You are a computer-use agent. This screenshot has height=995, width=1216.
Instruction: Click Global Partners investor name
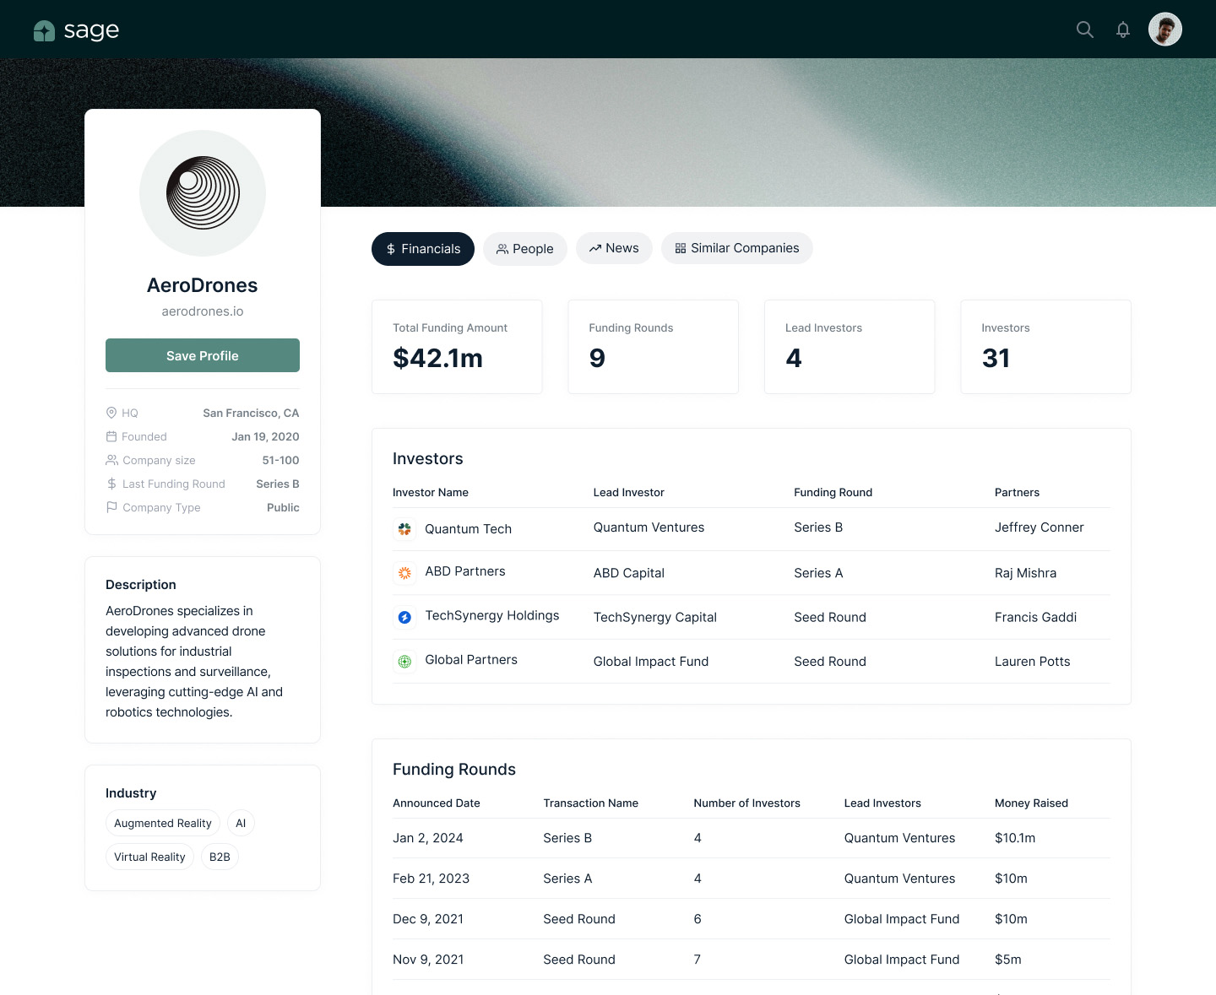tap(471, 660)
